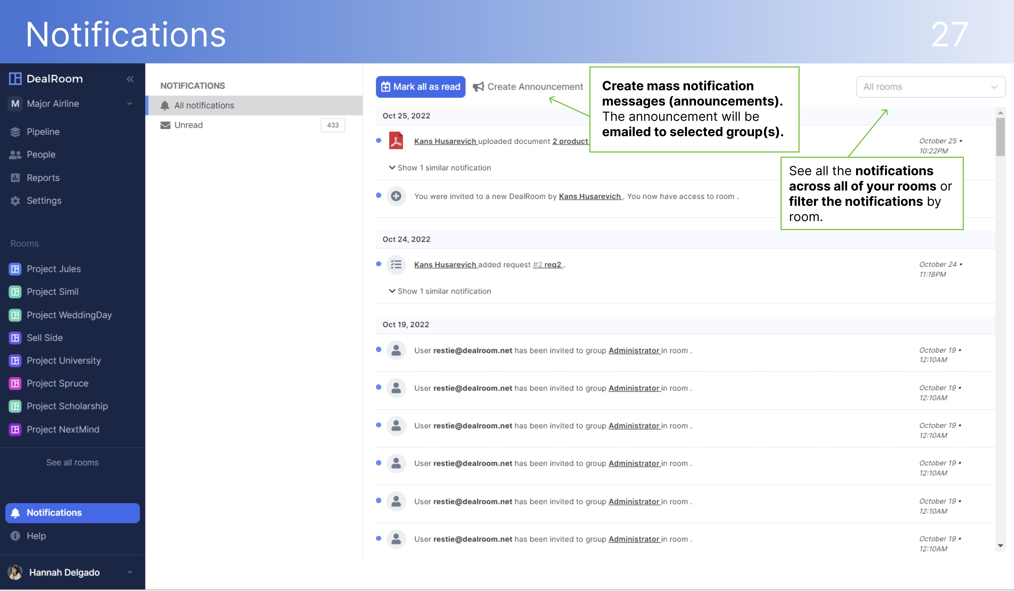Open request #2 req2 link
The image size is (1014, 591).
click(547, 265)
